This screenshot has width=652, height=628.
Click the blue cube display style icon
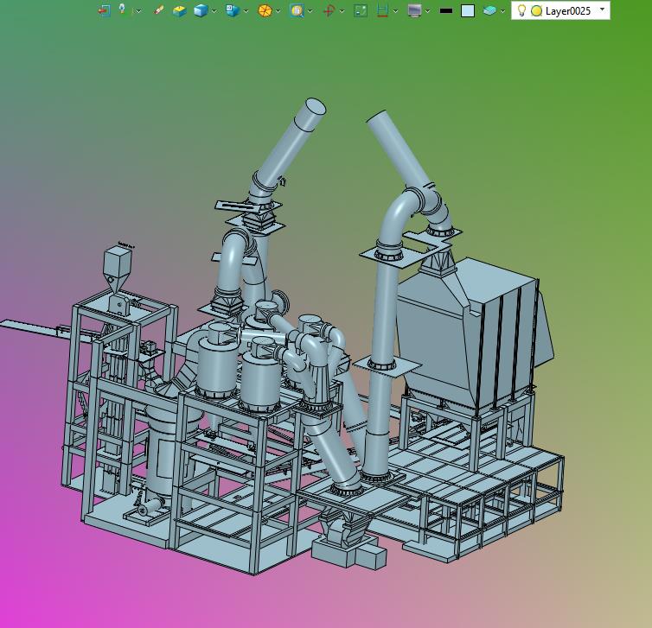click(201, 10)
